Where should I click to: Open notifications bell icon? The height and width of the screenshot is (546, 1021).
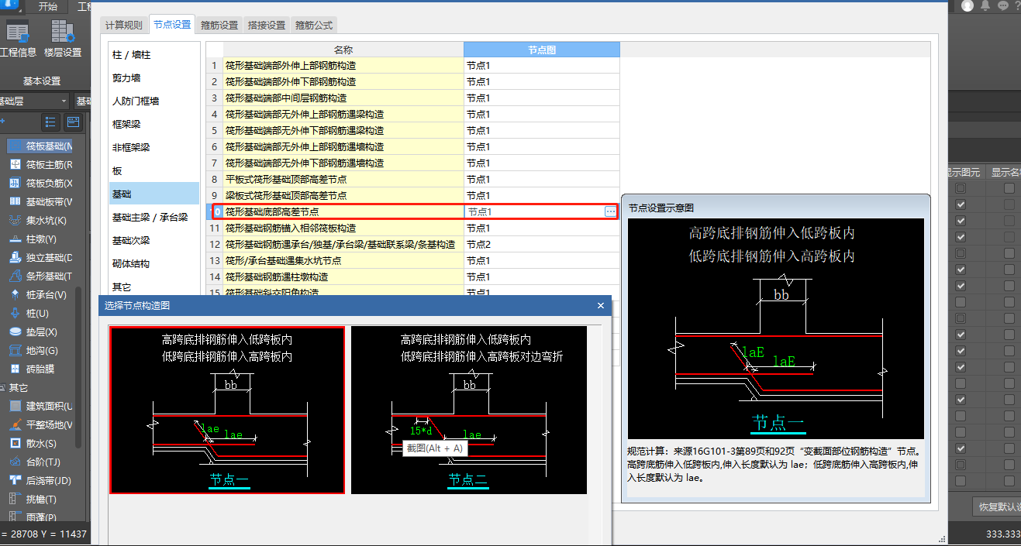click(985, 5)
